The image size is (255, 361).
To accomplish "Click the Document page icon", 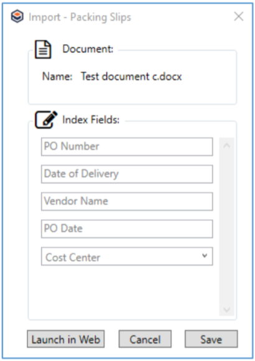I will tap(43, 49).
